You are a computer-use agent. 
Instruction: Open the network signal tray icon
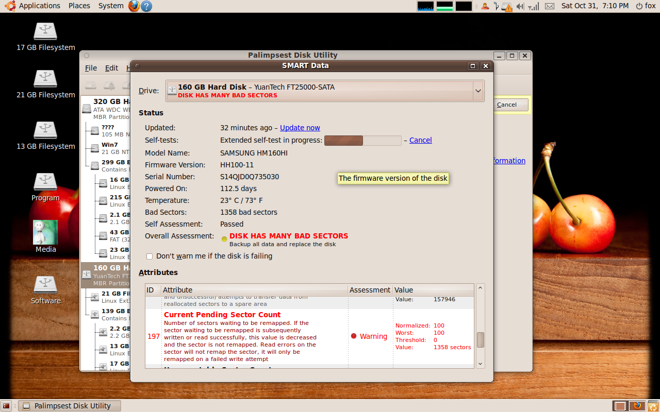(534, 6)
